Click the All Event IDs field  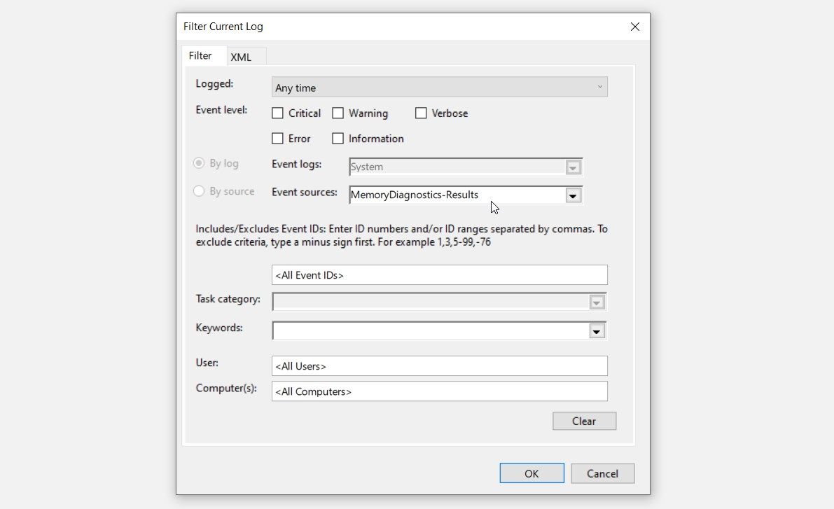(439, 274)
